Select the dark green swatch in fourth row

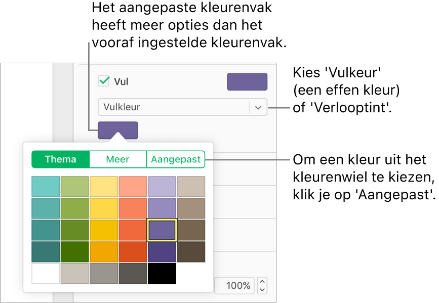point(74,252)
